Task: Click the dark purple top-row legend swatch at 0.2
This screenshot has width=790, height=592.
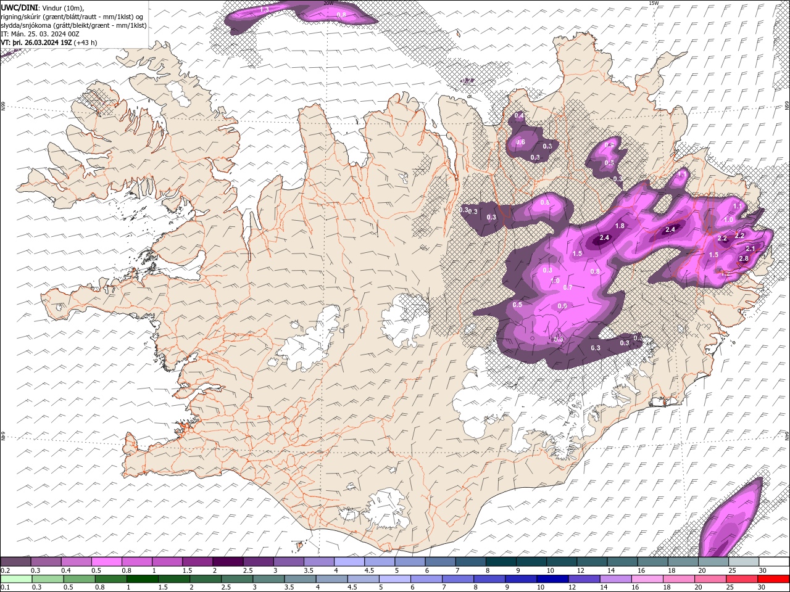Action: [15, 562]
